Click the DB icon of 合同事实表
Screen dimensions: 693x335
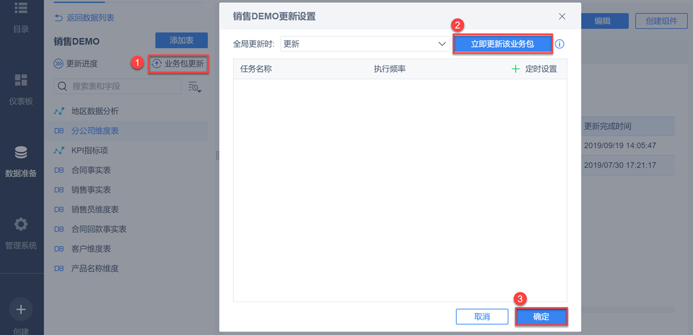(59, 170)
